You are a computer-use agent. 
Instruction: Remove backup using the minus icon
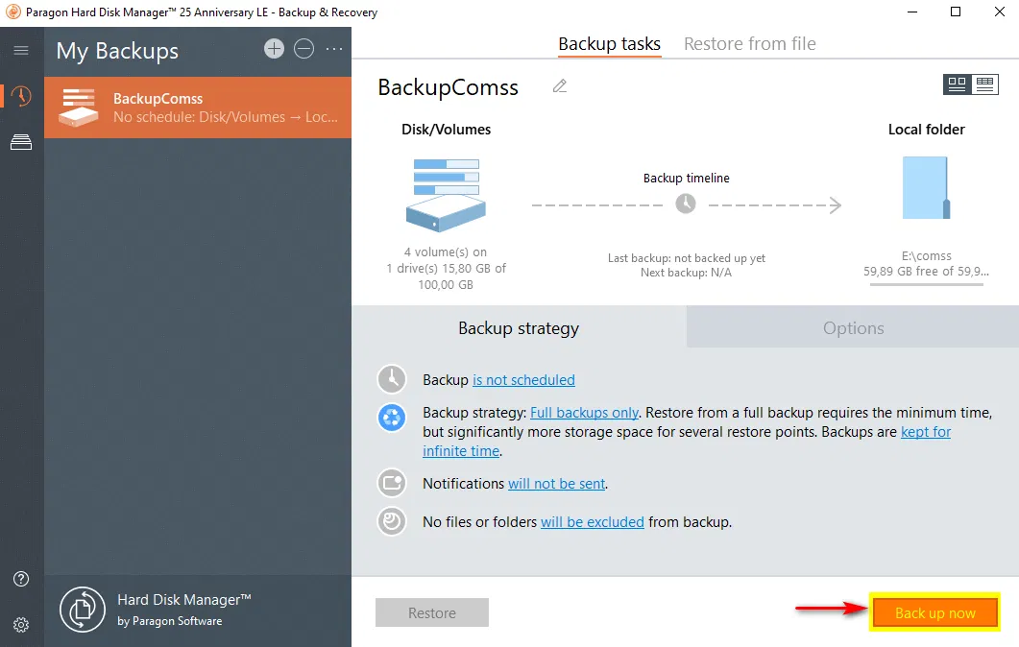[x=303, y=49]
